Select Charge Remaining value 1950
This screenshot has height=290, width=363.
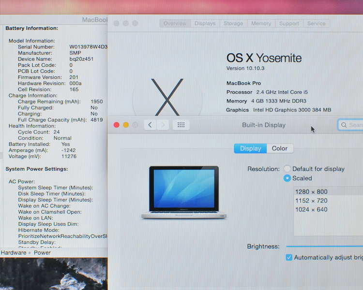click(96, 101)
